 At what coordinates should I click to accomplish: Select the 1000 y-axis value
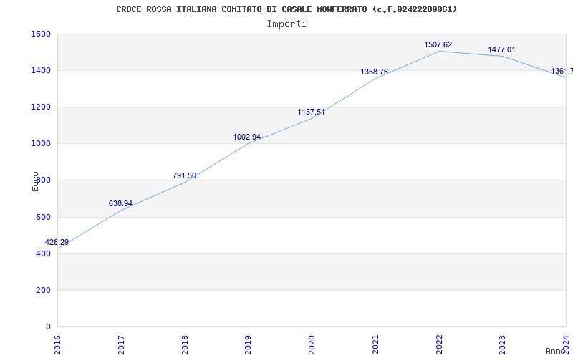[x=41, y=144]
